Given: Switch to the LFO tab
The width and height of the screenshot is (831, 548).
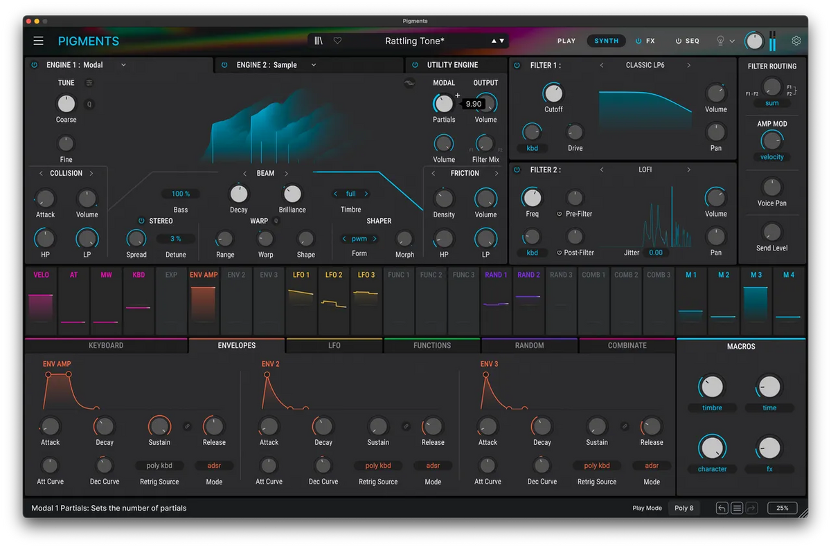Looking at the screenshot, I should [x=334, y=345].
